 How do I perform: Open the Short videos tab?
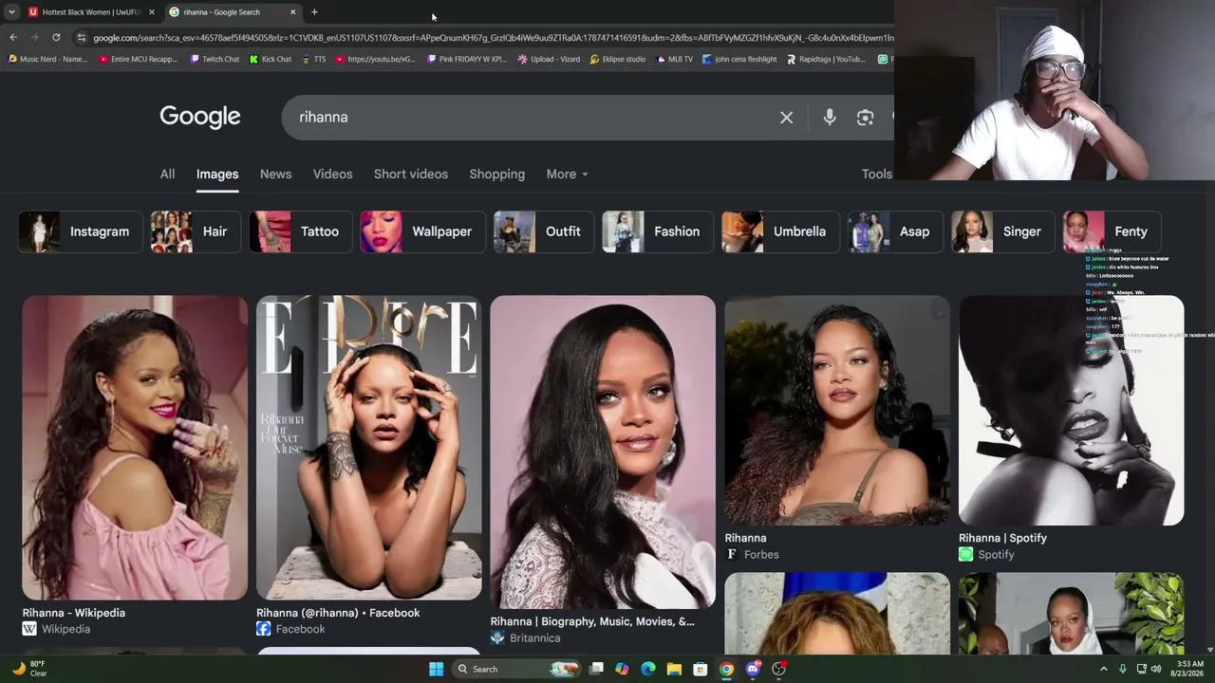[411, 175]
